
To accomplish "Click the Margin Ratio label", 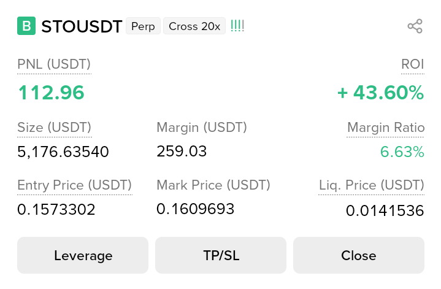I will 386,128.
